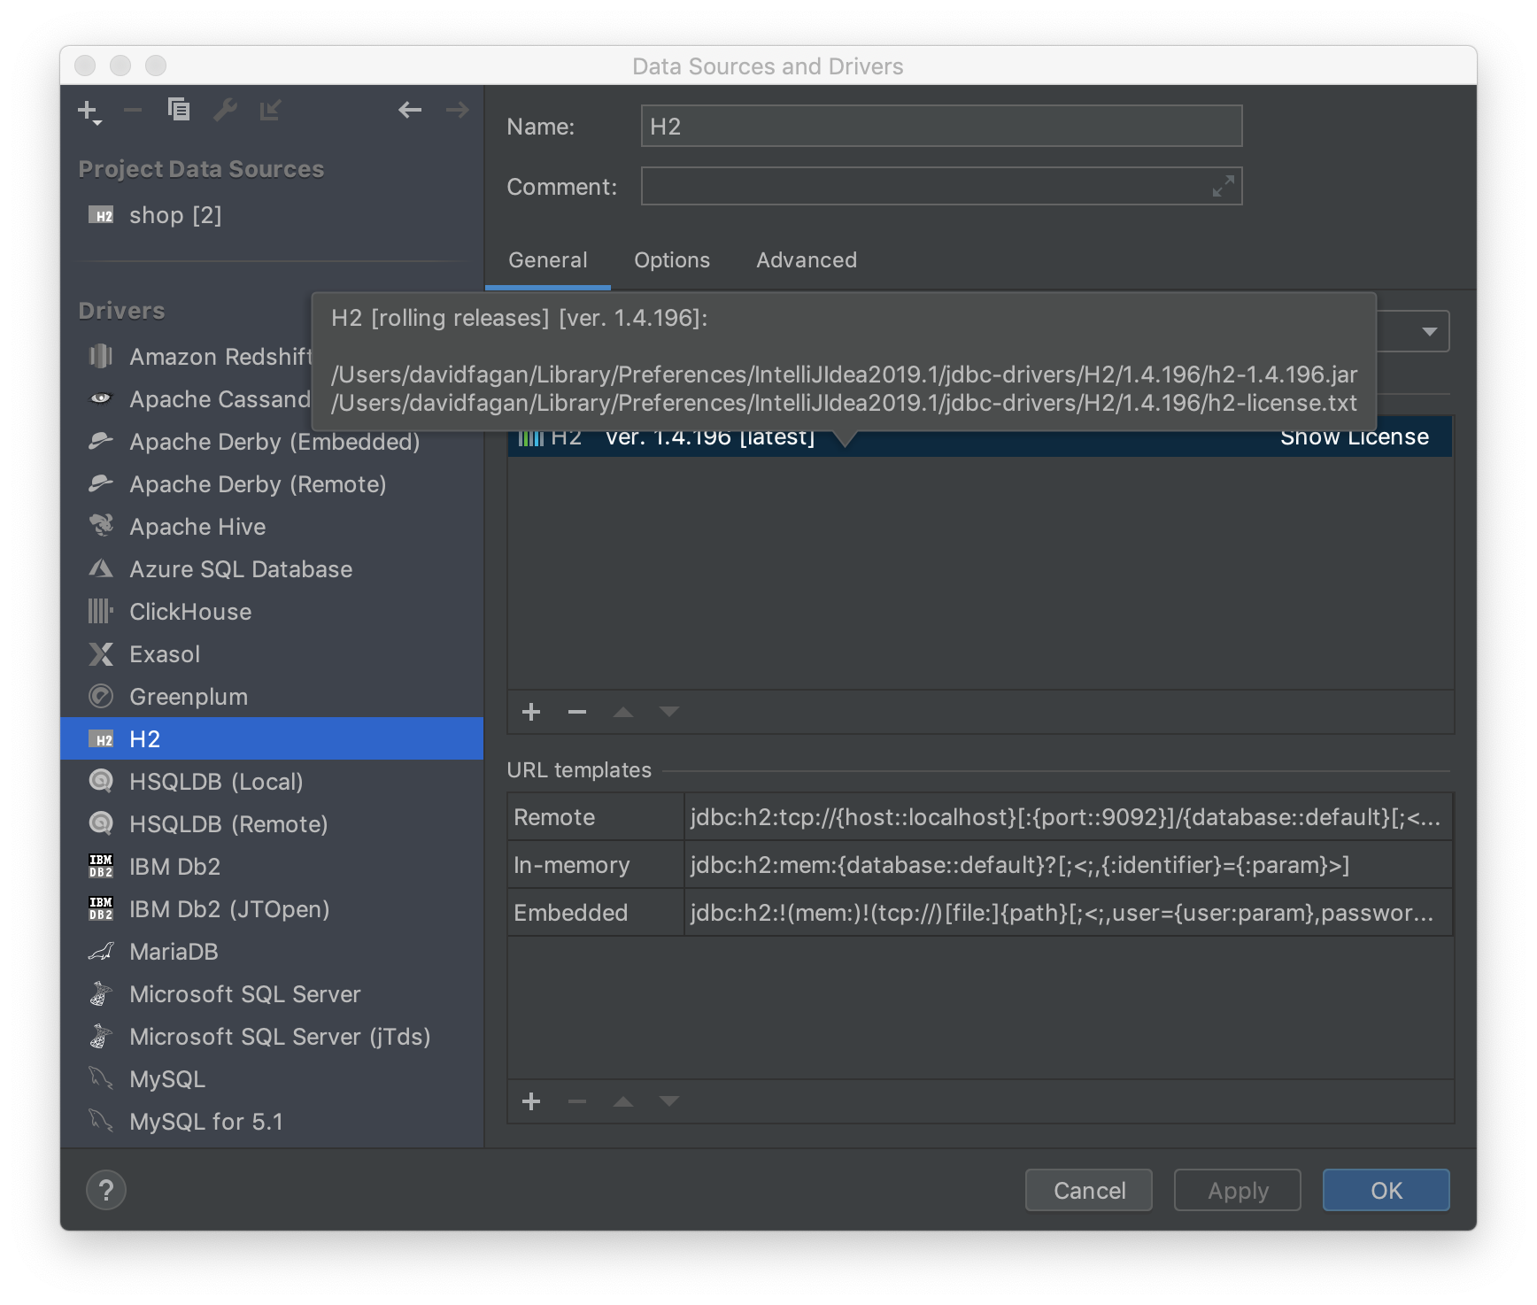Image resolution: width=1537 pixels, height=1305 pixels.
Task: Select Apache Derby (Remote) driver
Action: (x=272, y=484)
